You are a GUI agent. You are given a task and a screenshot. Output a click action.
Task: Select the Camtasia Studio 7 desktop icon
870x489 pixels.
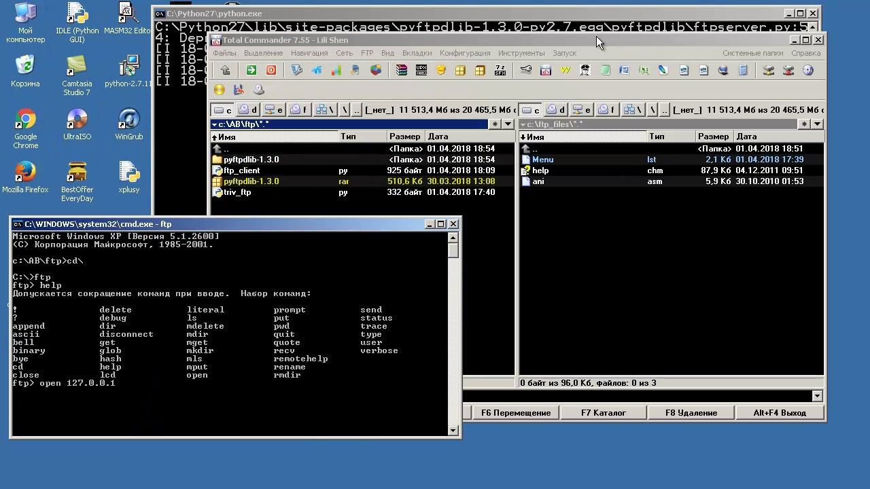77,76
